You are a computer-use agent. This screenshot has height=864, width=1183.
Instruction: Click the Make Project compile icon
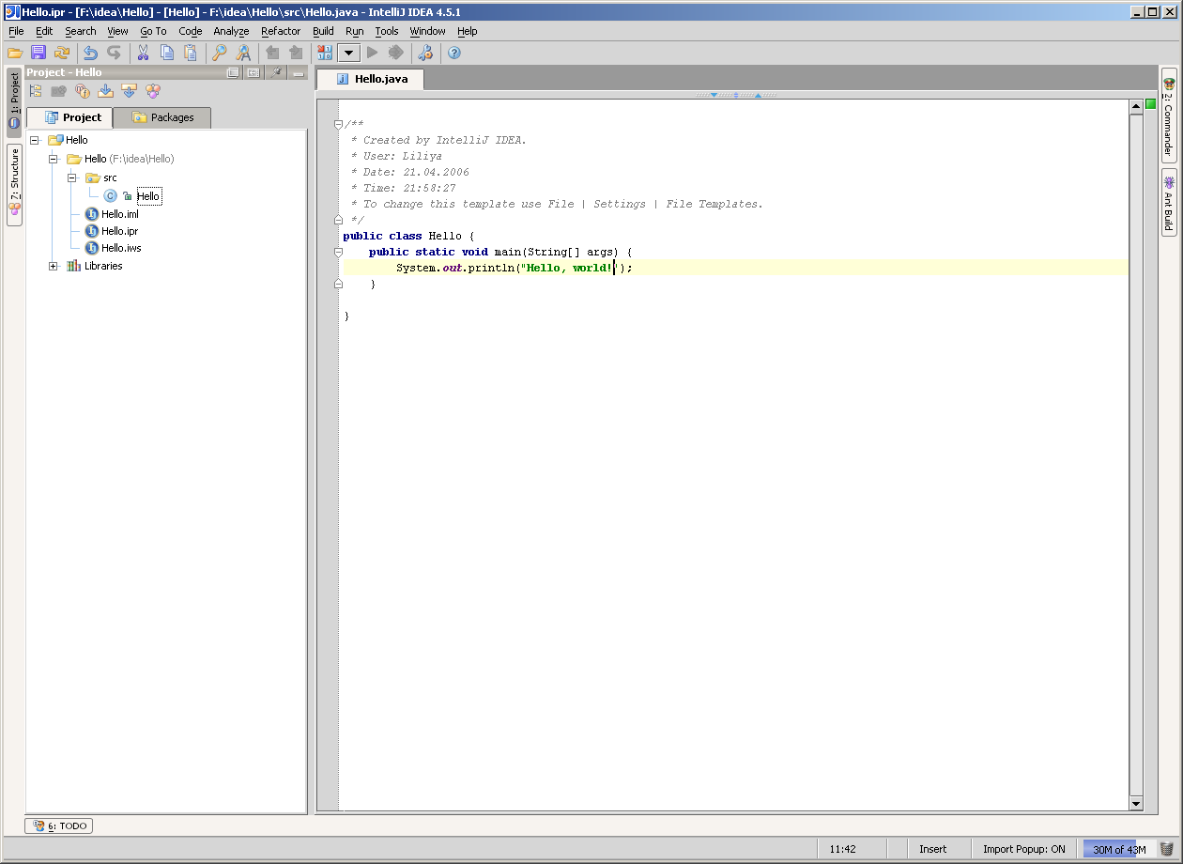click(325, 53)
